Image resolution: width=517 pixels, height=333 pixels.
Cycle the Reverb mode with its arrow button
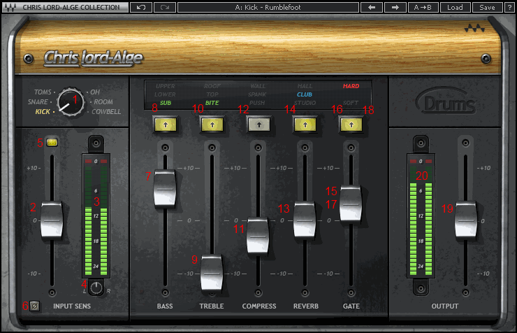pos(305,125)
